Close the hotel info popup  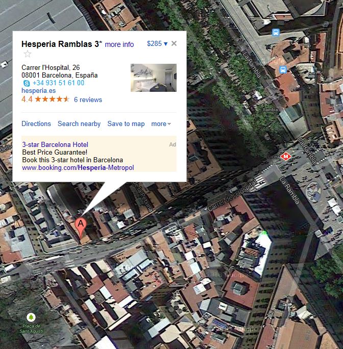pyautogui.click(x=174, y=43)
